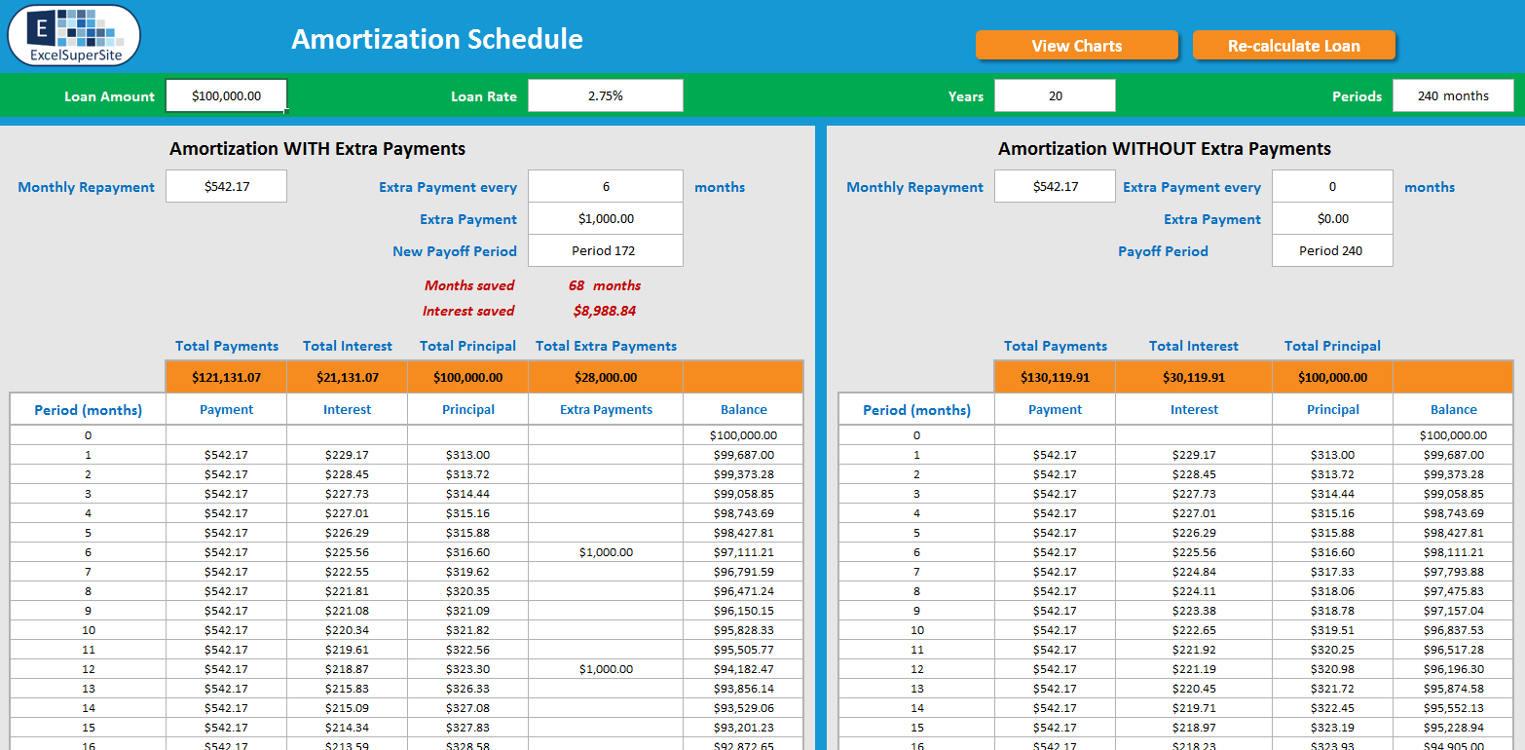This screenshot has width=1525, height=750.
Task: Select the Monthly Repayment cell in WITH section
Action: 227,186
